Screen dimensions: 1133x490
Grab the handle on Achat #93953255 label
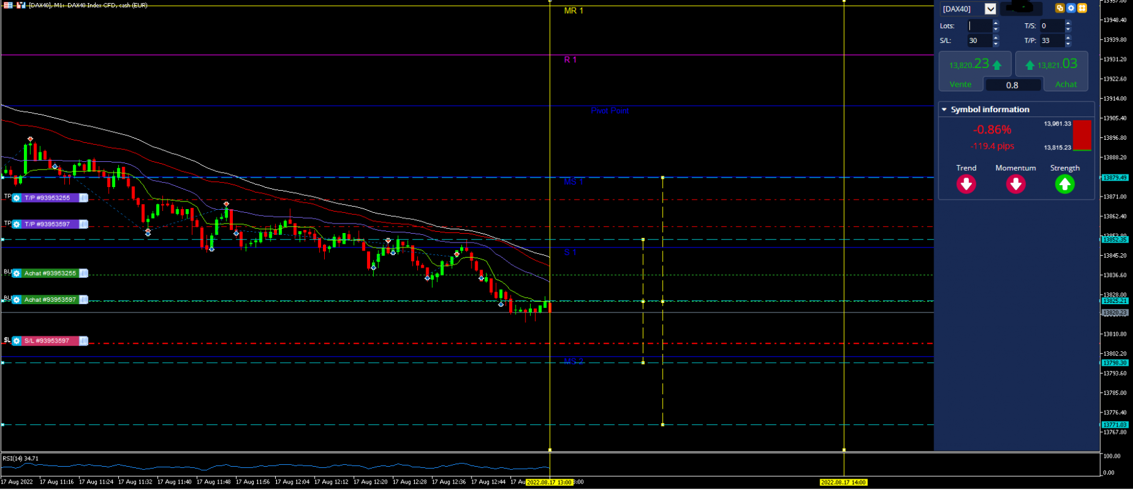click(x=83, y=273)
